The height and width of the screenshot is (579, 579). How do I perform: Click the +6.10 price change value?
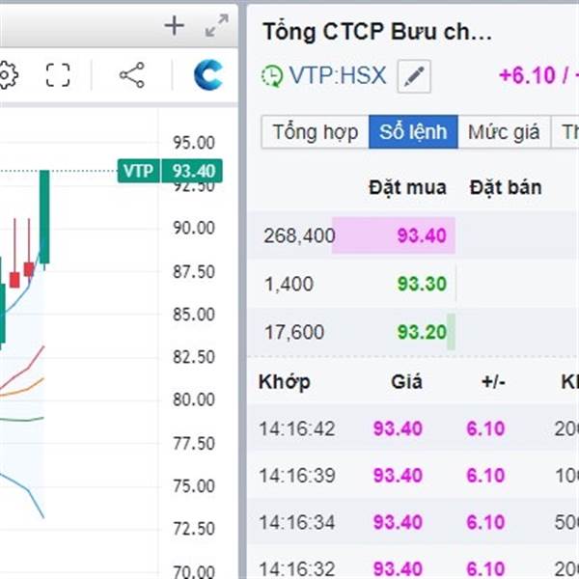coord(527,75)
